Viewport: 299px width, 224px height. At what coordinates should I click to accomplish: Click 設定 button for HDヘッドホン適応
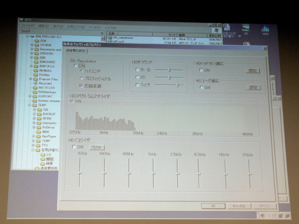[x=253, y=71]
